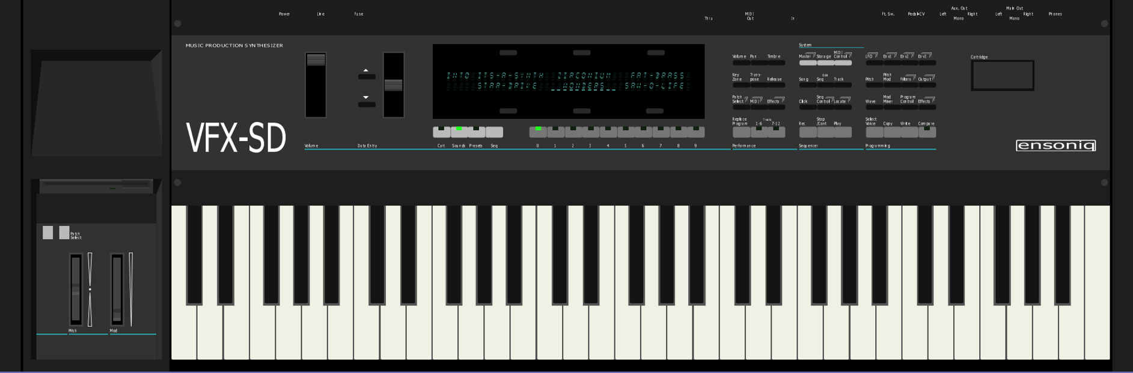Select bank number 9 button
1133x373 pixels.
[696, 132]
